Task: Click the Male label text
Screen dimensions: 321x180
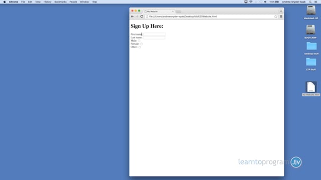Action: tap(134, 40)
